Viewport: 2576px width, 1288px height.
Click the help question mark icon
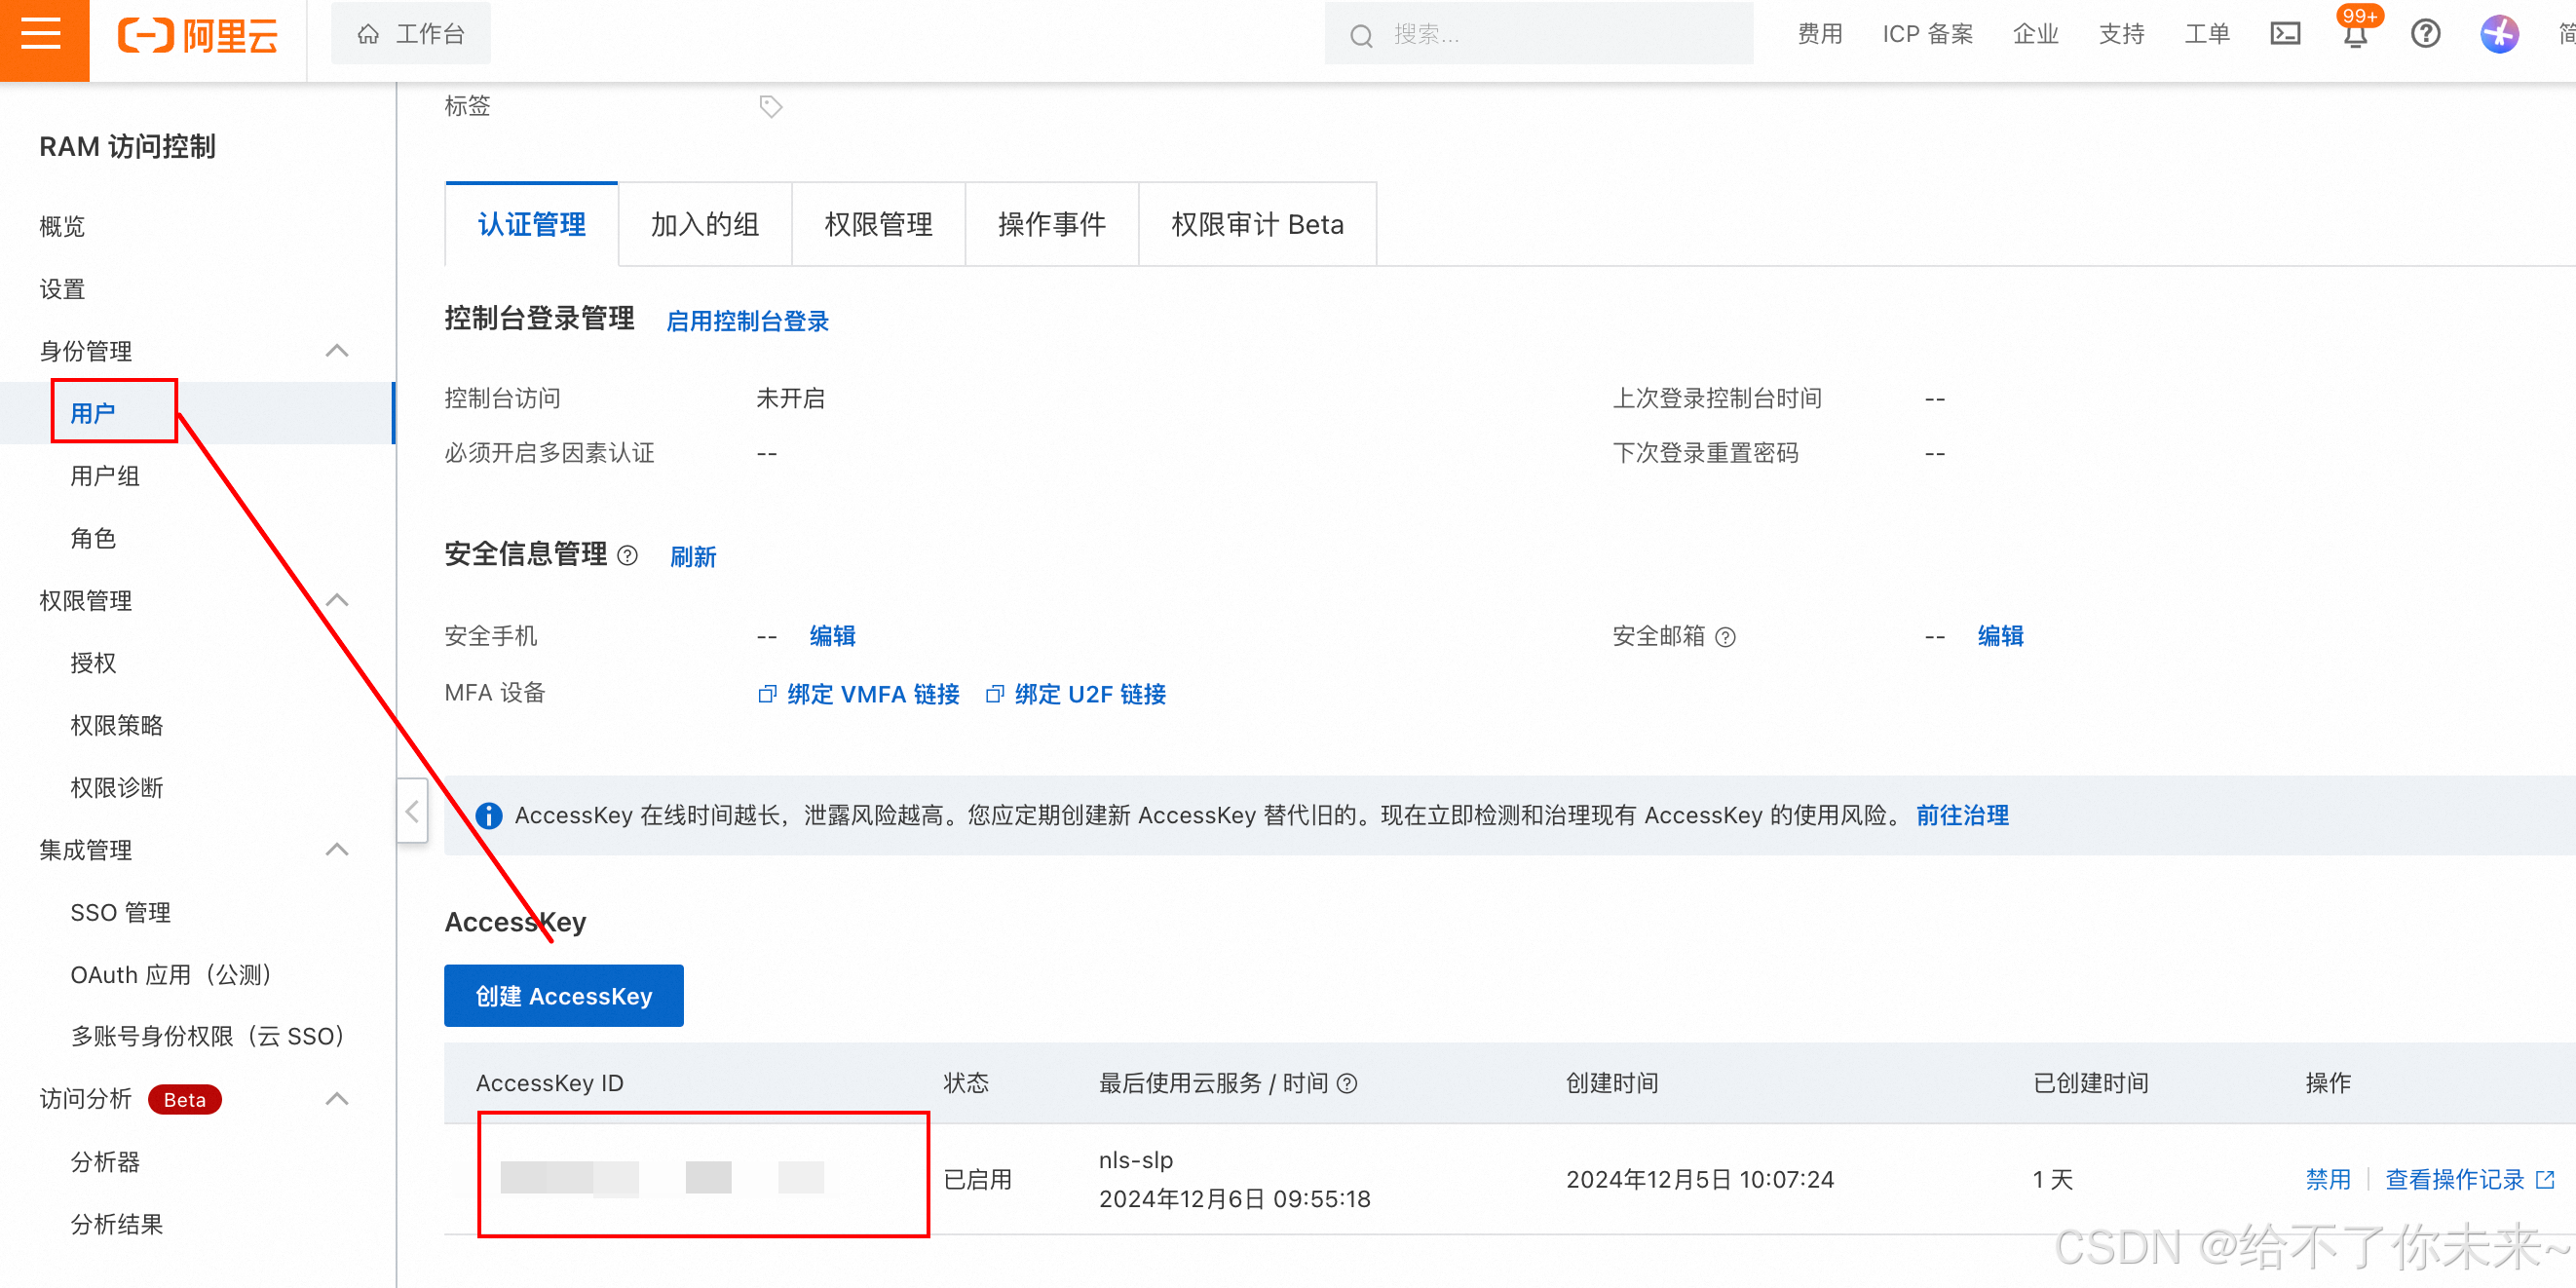click(x=2425, y=35)
